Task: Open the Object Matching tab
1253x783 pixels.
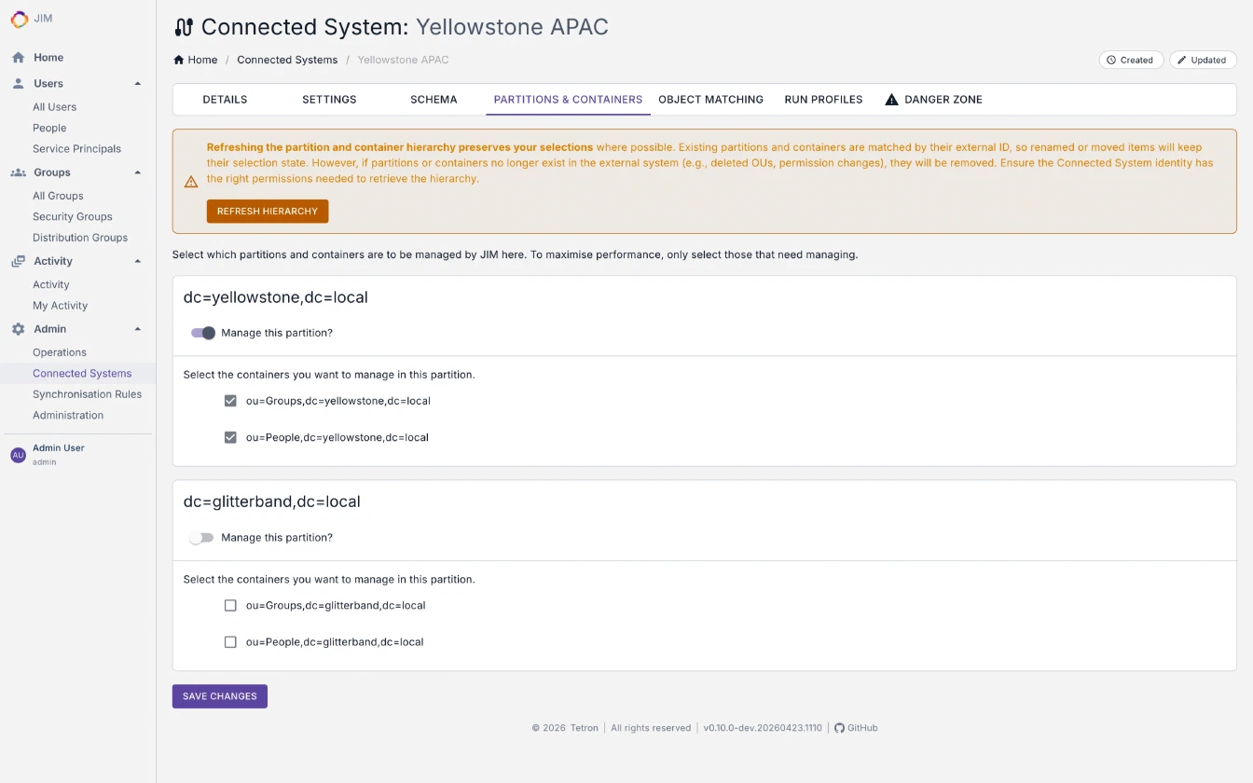Action: pos(711,99)
